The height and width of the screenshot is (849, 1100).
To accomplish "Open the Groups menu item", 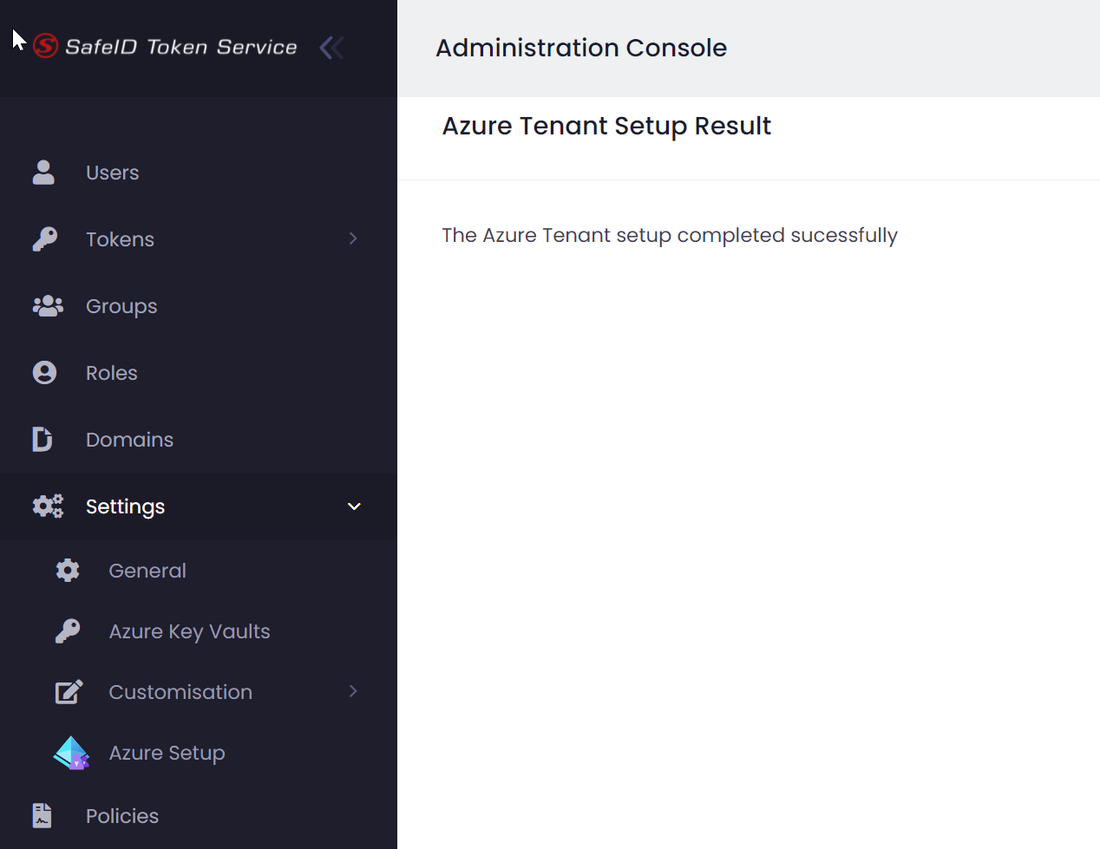I will click(x=121, y=306).
